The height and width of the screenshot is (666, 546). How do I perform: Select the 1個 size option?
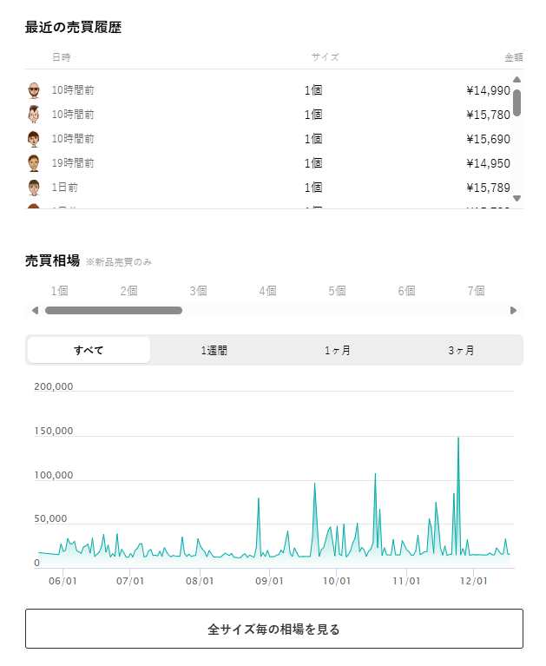(x=59, y=291)
